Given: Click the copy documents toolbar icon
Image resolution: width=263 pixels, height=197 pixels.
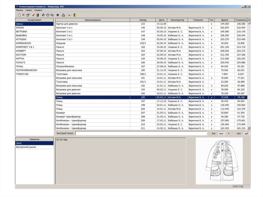Looking at the screenshot, I should [52, 15].
